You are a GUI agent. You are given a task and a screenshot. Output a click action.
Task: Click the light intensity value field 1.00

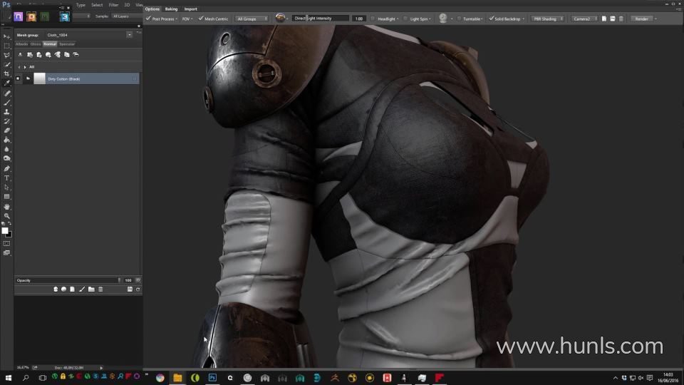358,19
